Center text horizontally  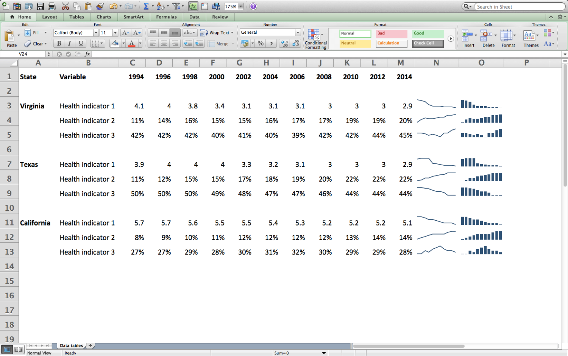164,44
